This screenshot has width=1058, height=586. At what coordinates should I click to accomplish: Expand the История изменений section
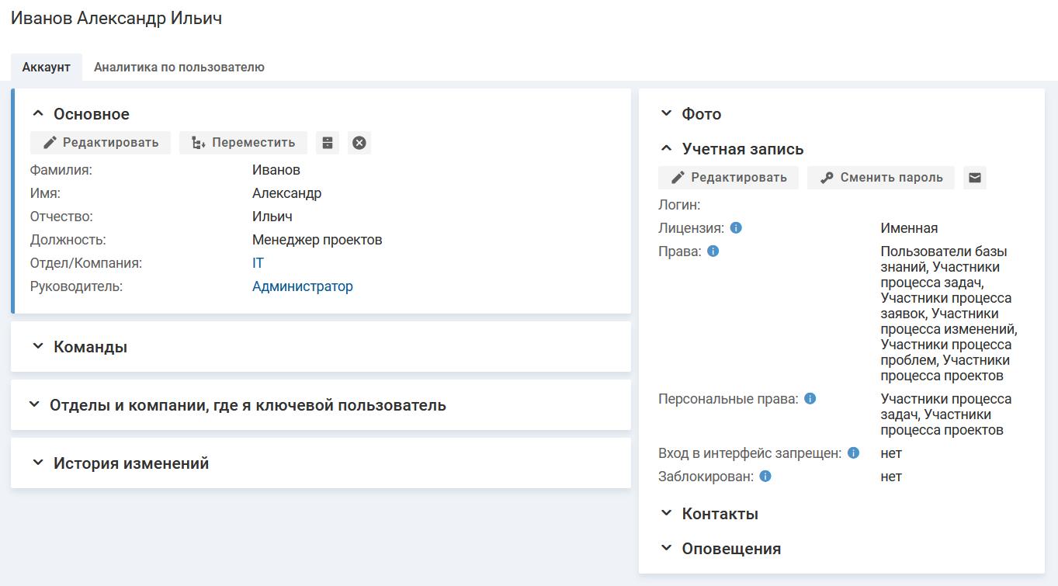(x=130, y=463)
